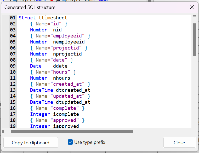Click the "dtcreated_at" member name

tap(73, 90)
